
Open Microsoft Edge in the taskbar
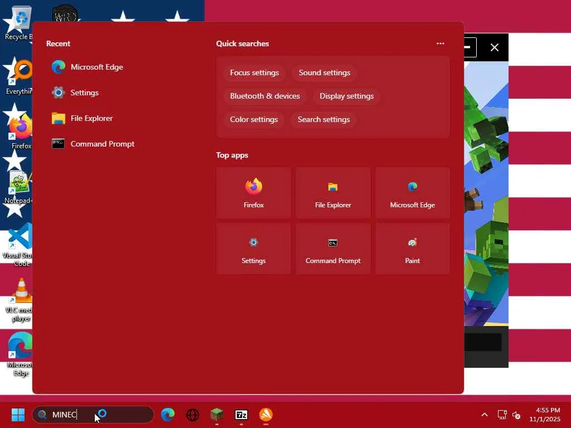(168, 415)
